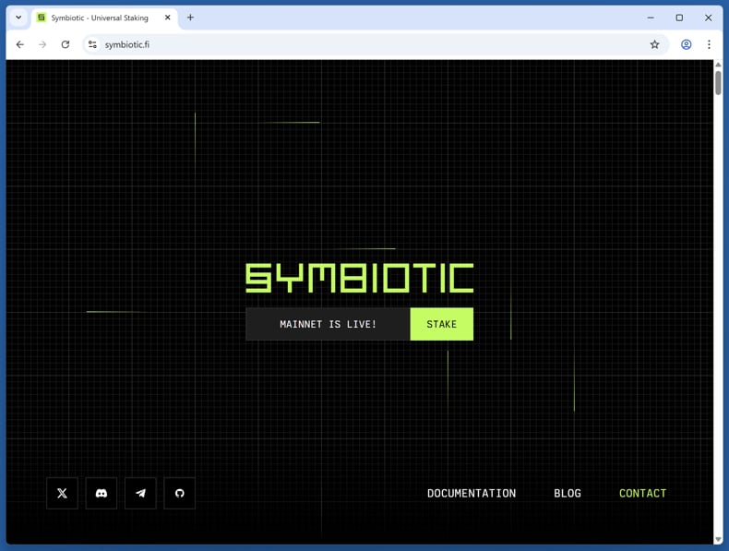This screenshot has width=729, height=551.
Task: Open a new browser tab
Action: pos(190,18)
